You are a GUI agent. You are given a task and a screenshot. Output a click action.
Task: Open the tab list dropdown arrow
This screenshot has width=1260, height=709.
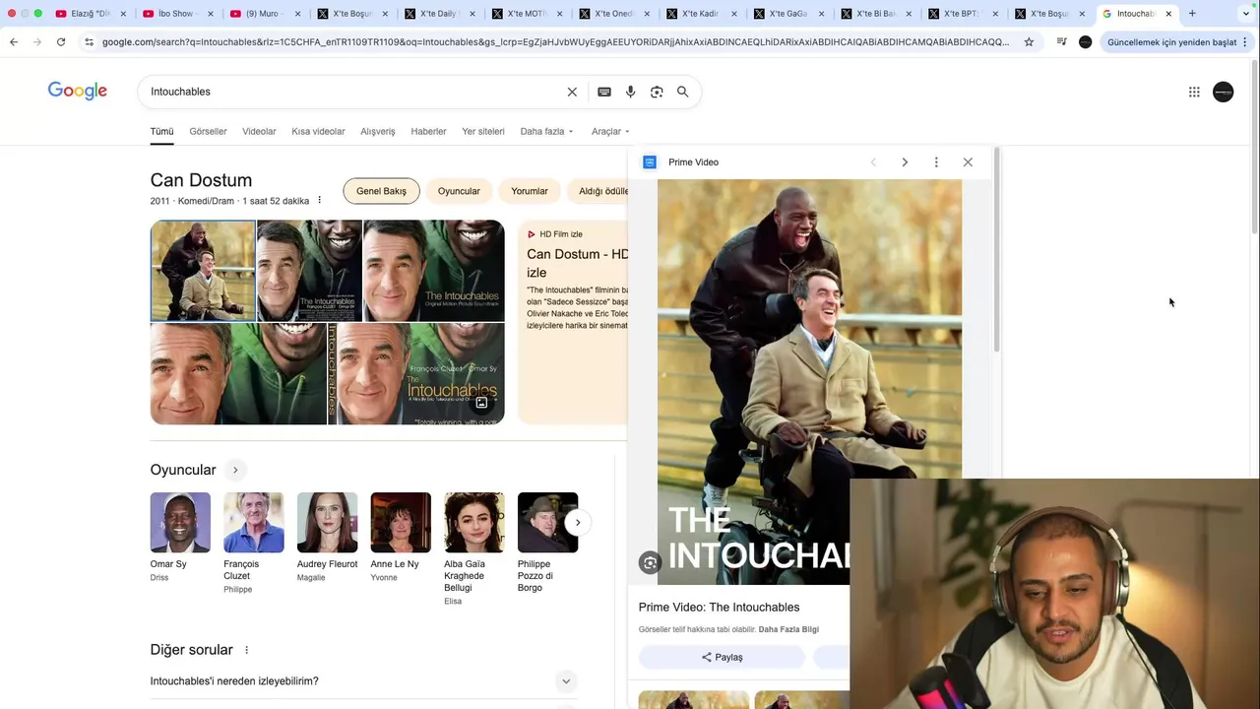1246,14
